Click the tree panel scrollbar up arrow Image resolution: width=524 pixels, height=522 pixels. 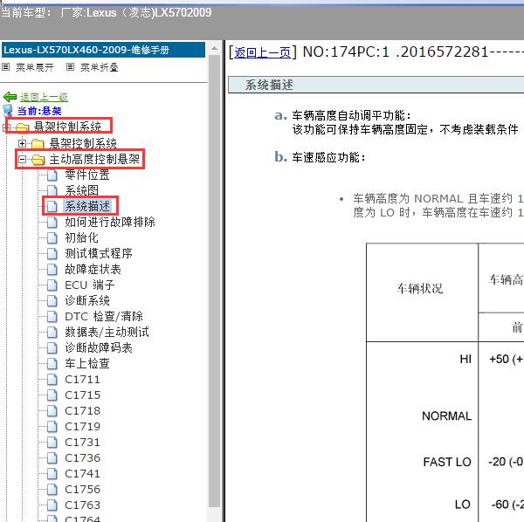click(214, 49)
